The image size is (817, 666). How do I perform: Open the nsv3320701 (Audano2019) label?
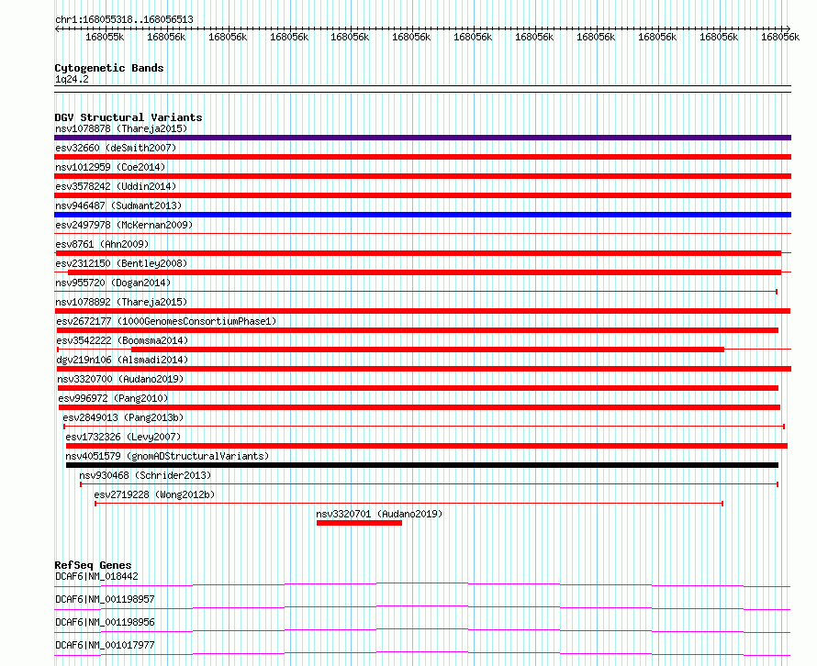pos(379,514)
